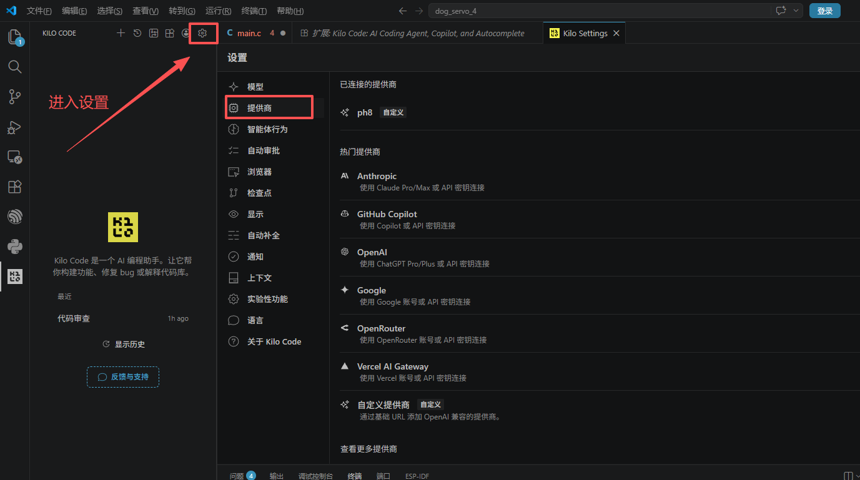Select 上下文 in settings sidebar
The image size is (860, 480).
(x=275, y=278)
